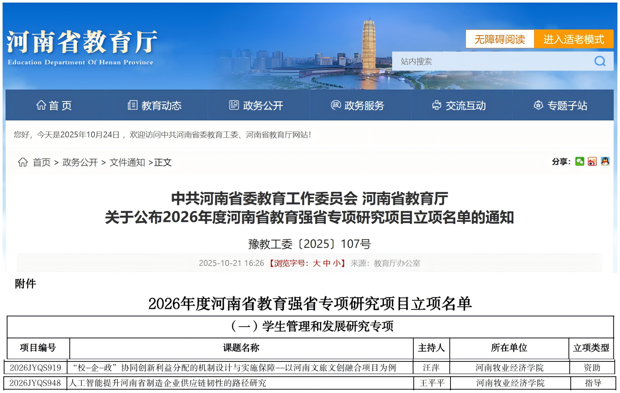Share via the QQ penguin icon

(x=605, y=161)
